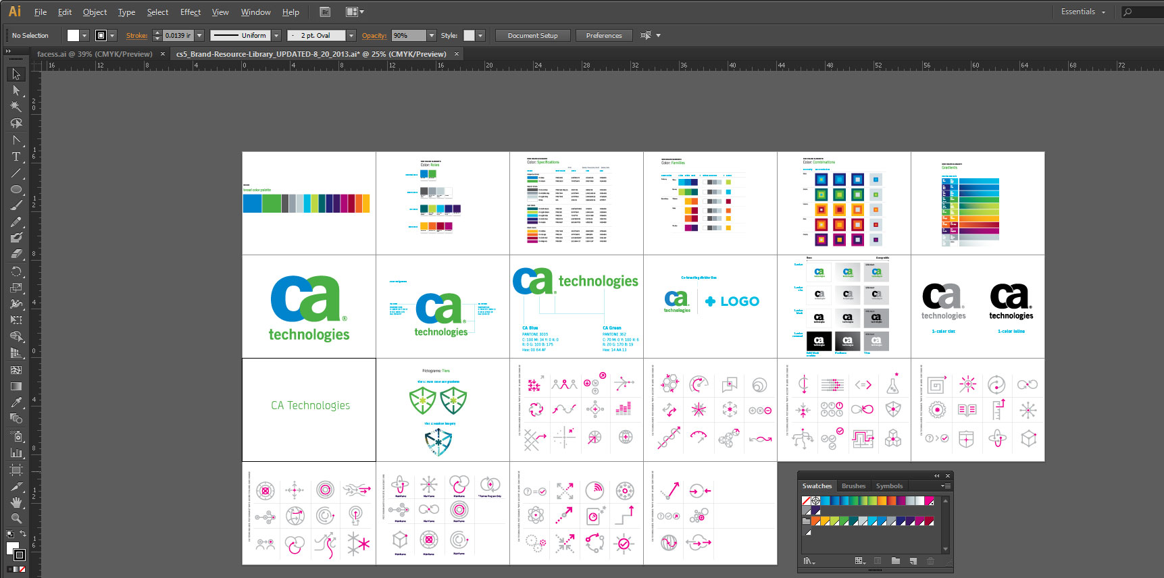
Task: Select the Selection (black arrow) tool
Action: coord(16,74)
